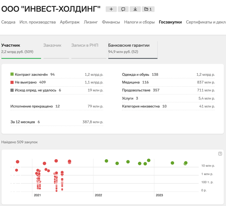226x206 pixels.
Task: Click the 2023 year label on chart
Action: (x=159, y=195)
